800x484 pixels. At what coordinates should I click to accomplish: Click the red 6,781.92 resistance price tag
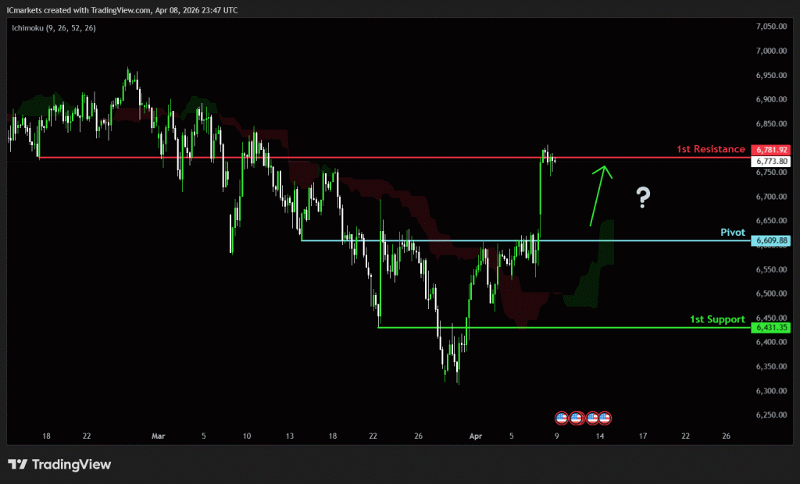click(x=770, y=150)
